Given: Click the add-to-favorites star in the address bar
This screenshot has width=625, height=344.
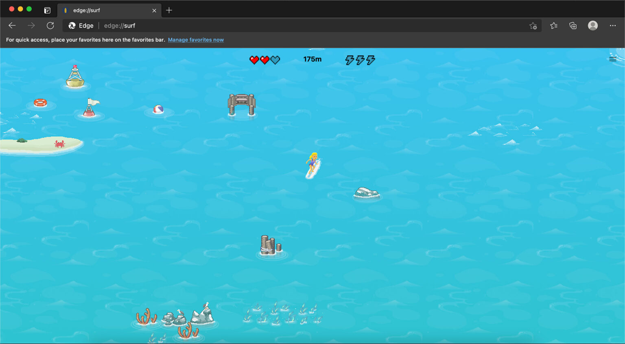Looking at the screenshot, I should coord(533,25).
